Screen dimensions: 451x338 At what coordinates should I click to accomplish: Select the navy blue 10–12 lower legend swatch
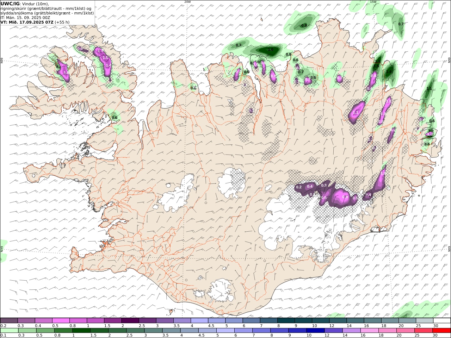[315, 330]
